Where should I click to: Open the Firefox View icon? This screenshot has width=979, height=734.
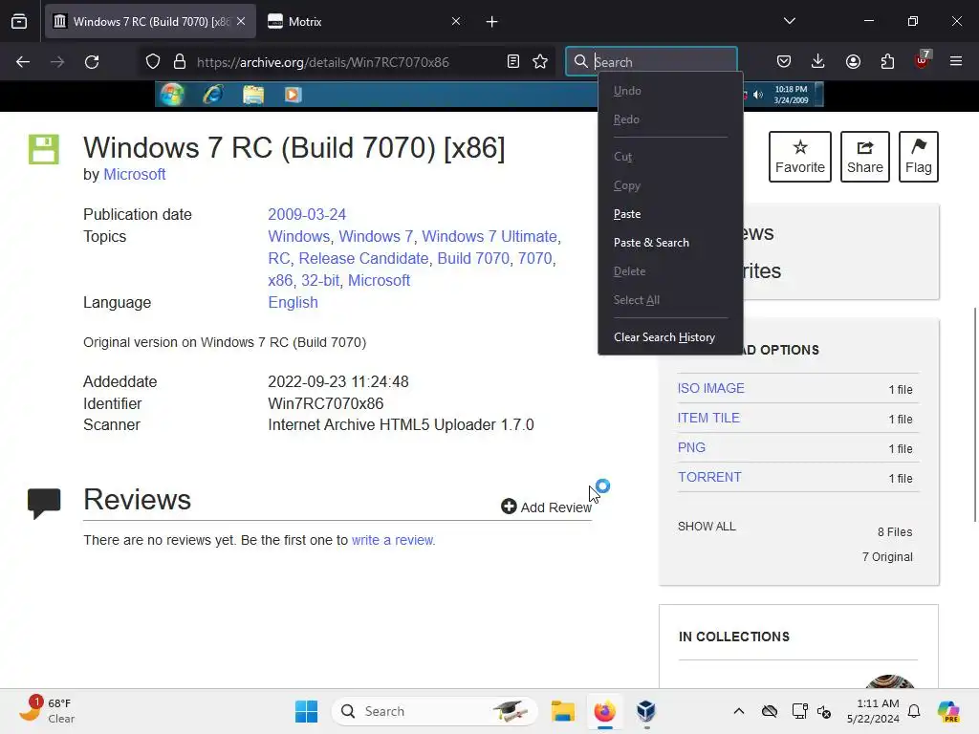pyautogui.click(x=19, y=22)
